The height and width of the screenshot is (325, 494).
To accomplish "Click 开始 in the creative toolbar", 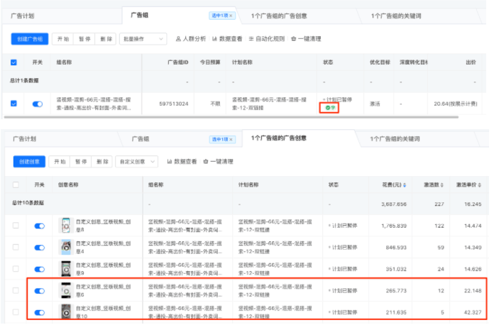I will point(60,162).
